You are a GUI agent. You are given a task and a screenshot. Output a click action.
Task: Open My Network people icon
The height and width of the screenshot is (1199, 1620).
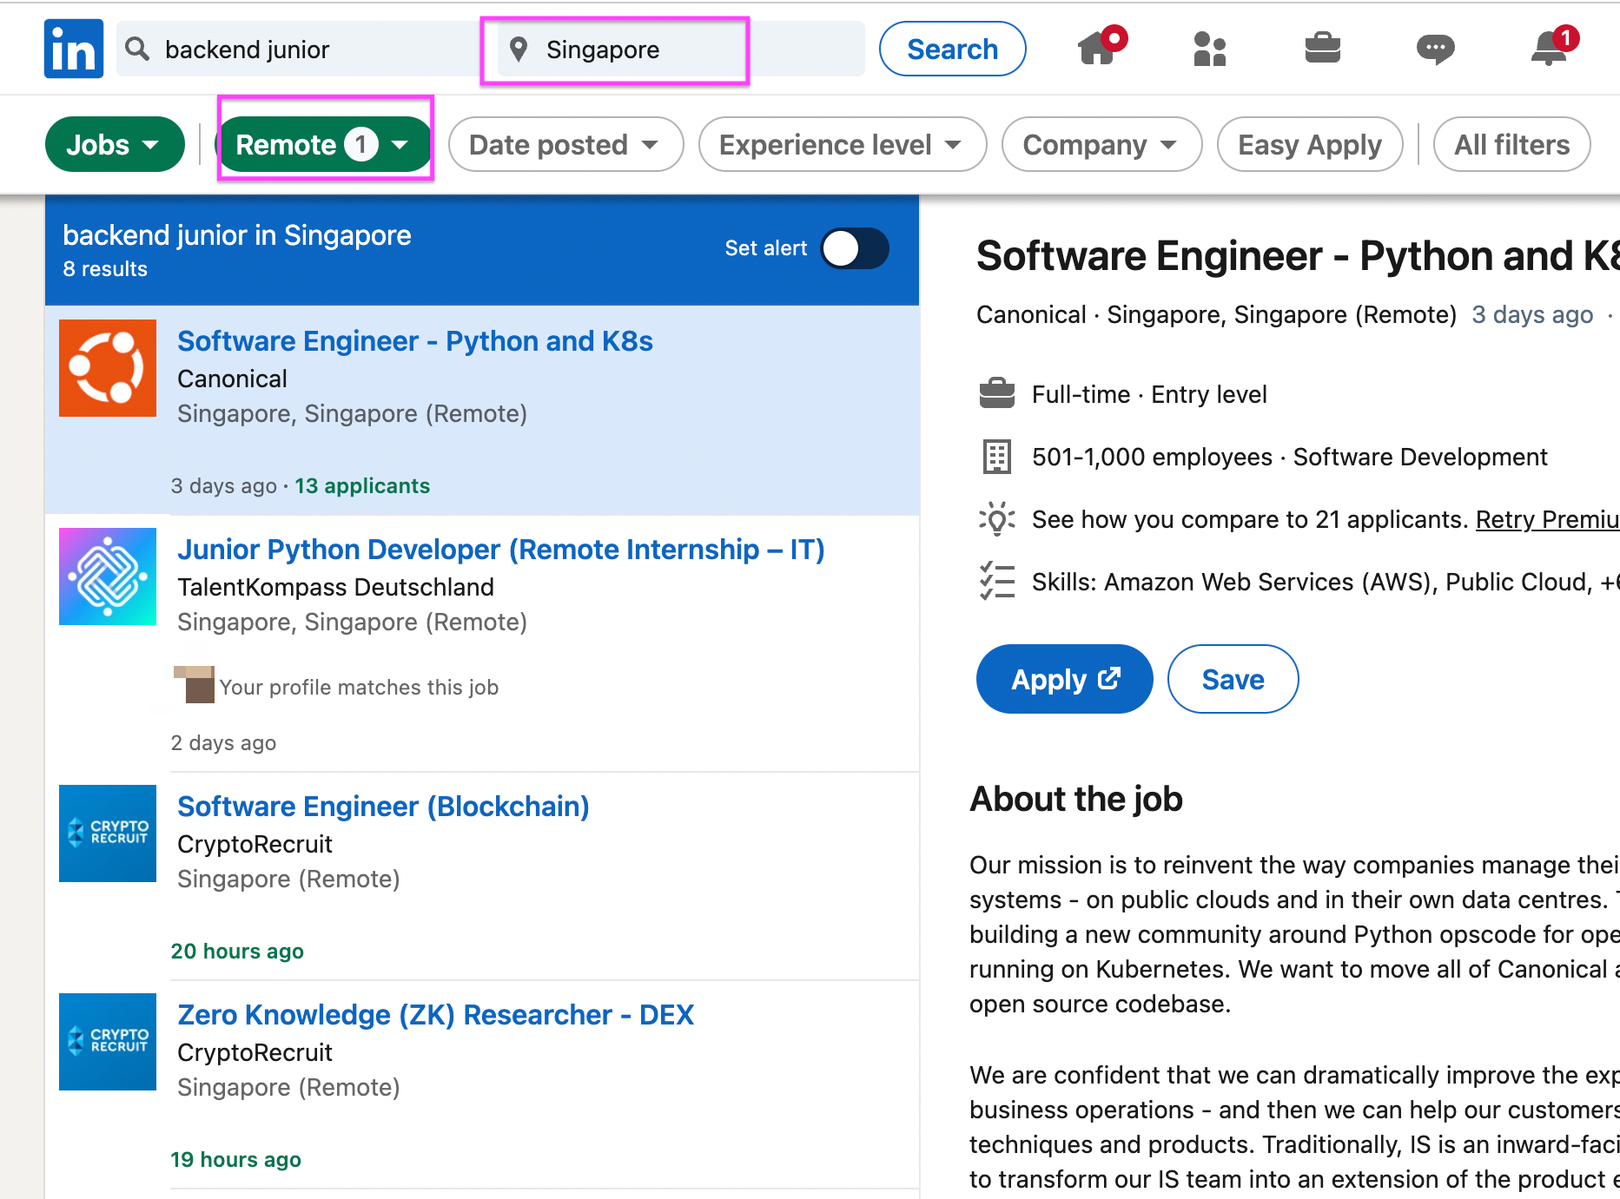click(x=1209, y=49)
